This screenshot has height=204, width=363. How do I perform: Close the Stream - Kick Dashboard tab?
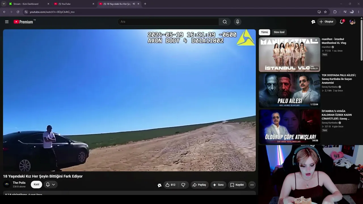pos(48,4)
